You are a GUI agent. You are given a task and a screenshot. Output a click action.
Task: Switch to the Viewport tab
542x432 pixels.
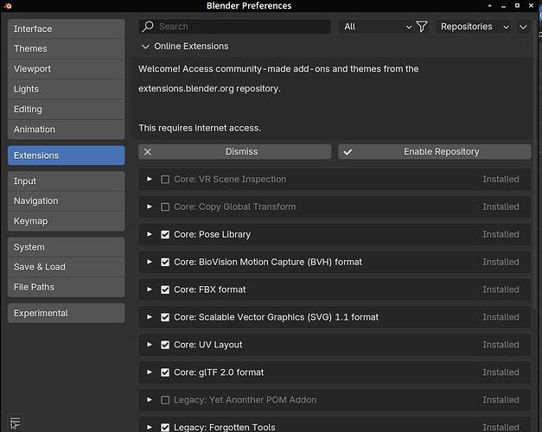(x=66, y=69)
